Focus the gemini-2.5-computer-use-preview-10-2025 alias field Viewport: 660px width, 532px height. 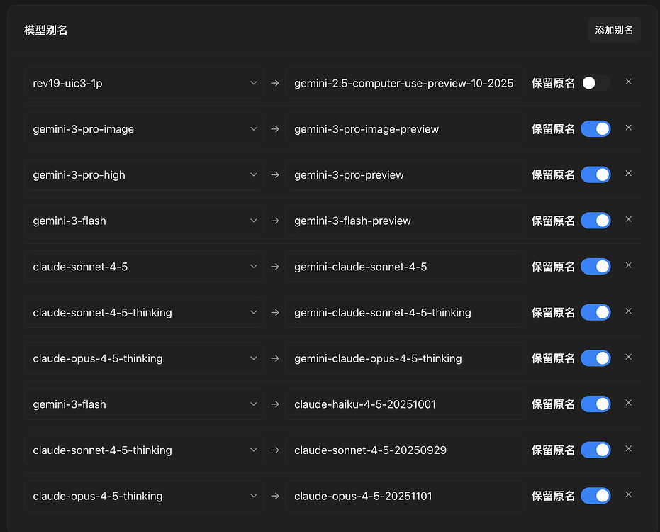tap(405, 83)
